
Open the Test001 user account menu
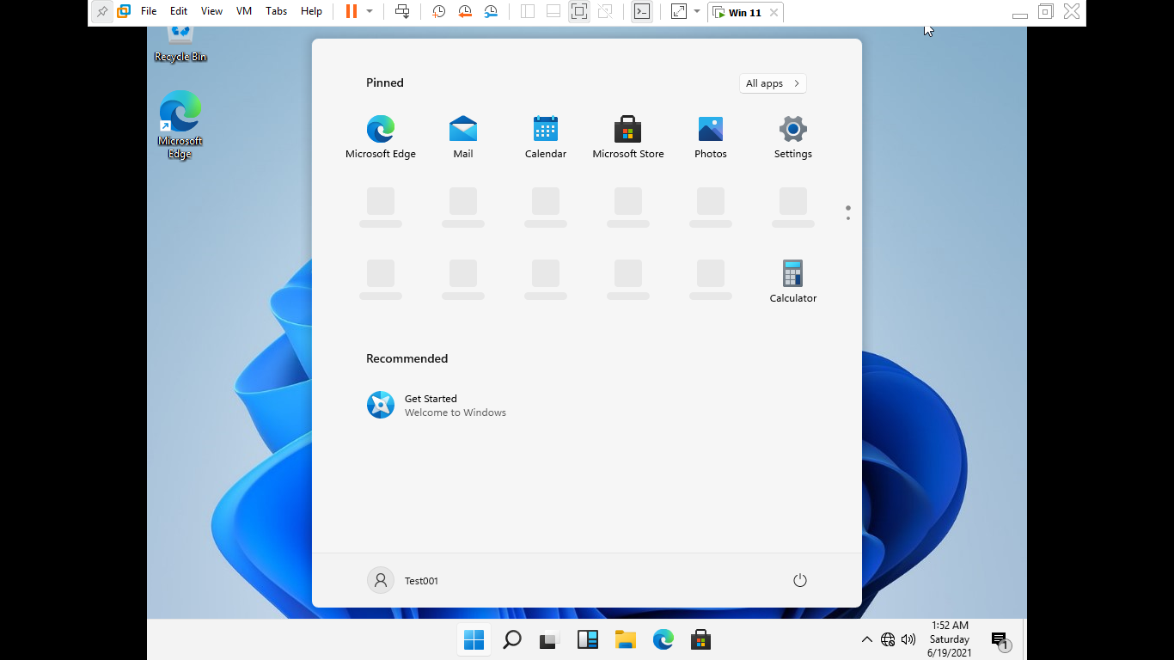(x=403, y=580)
